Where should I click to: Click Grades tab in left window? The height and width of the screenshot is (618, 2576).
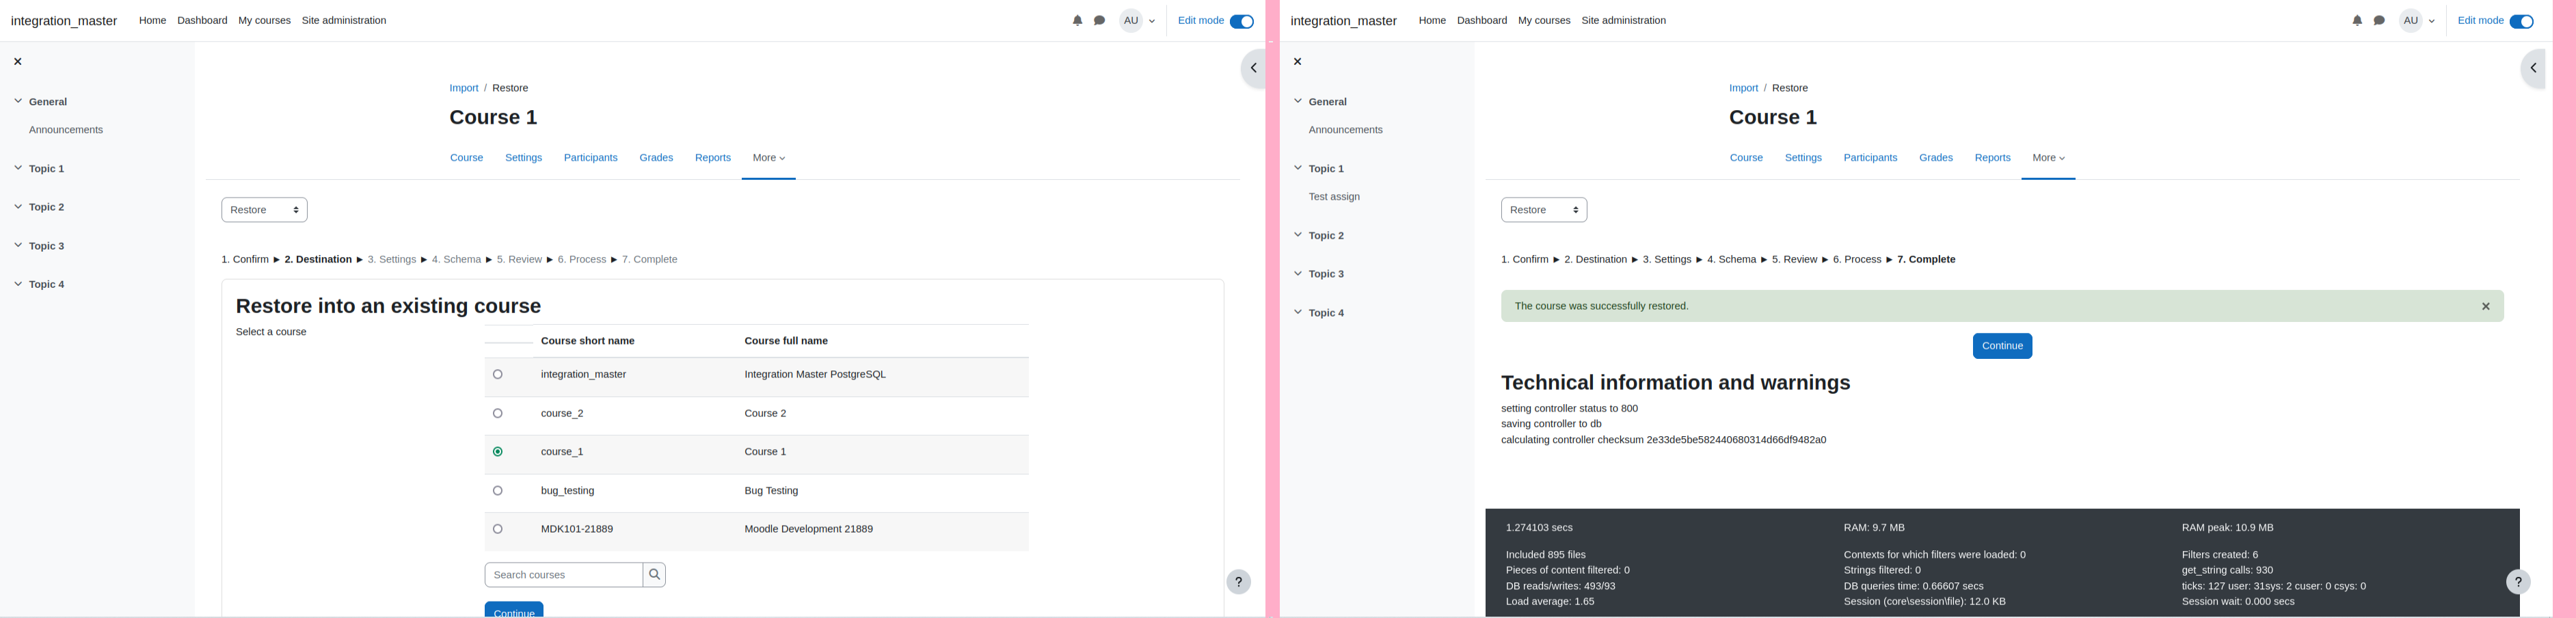pyautogui.click(x=656, y=158)
